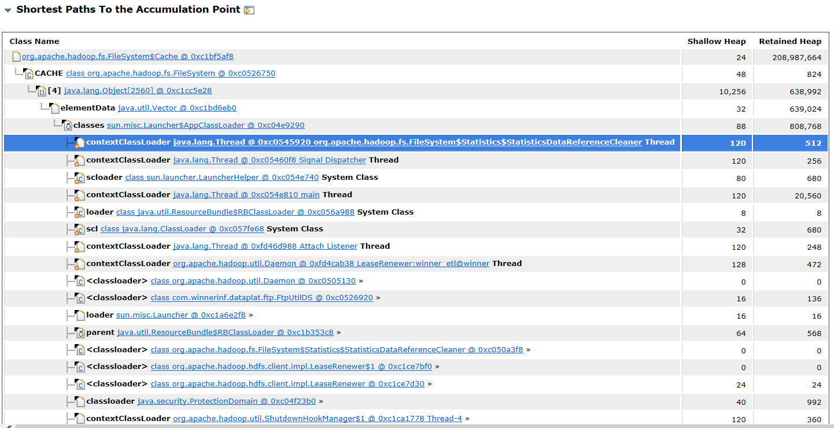The height and width of the screenshot is (428, 834).
Task: Open the LeaseRenewer Daemon thread link
Action: [x=331, y=264]
